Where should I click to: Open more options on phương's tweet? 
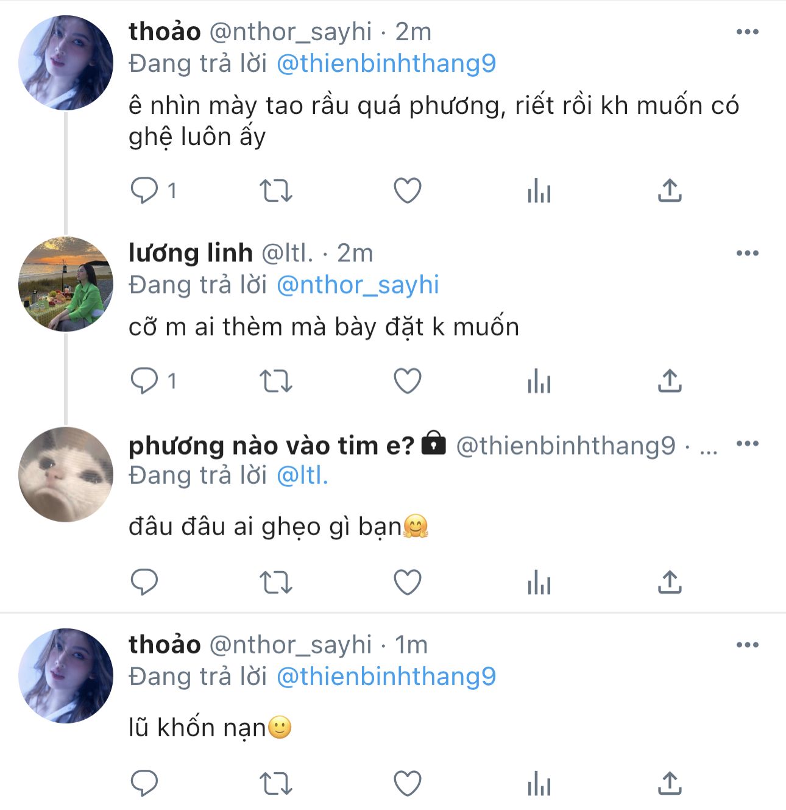point(748,444)
